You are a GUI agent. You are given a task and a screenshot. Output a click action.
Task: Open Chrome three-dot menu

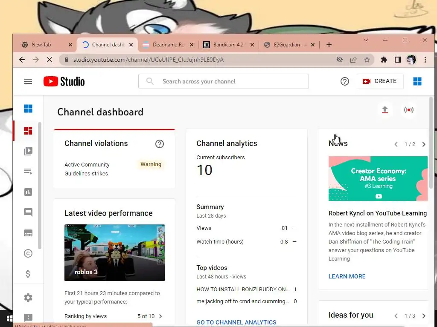point(425,60)
